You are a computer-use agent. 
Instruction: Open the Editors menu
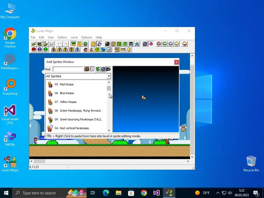tap(62, 37)
